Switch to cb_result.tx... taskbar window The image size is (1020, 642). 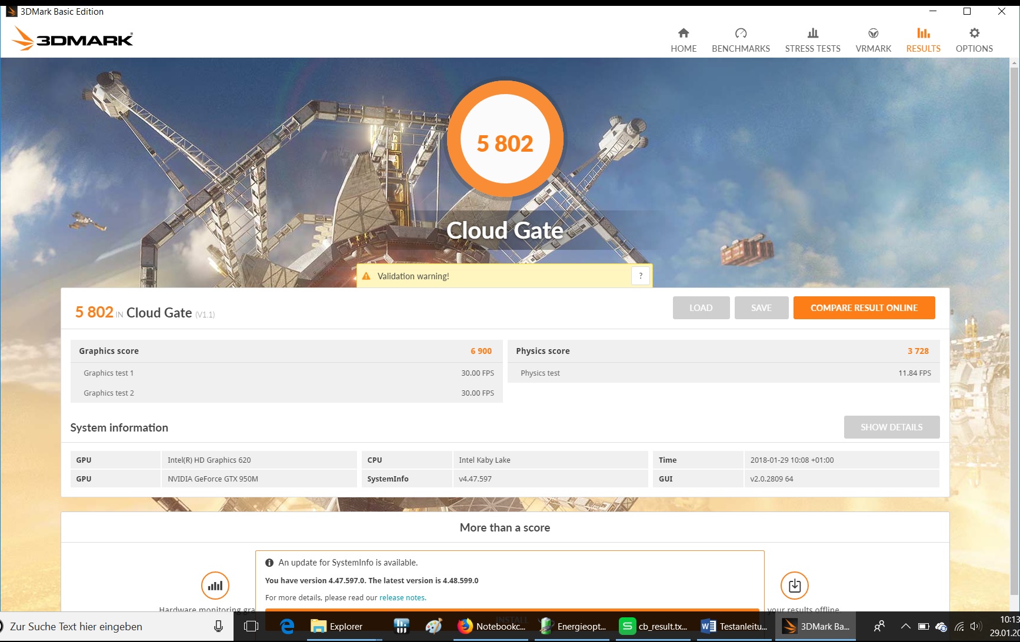654,627
